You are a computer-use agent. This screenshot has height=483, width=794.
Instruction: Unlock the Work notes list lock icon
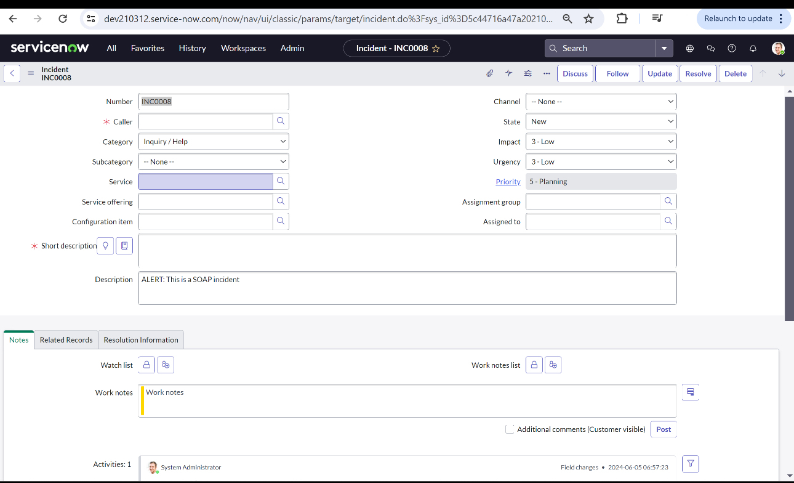click(534, 365)
